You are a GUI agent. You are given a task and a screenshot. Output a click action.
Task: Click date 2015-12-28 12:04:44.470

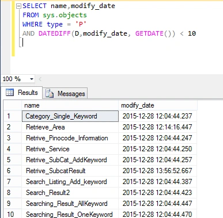coord(158,214)
